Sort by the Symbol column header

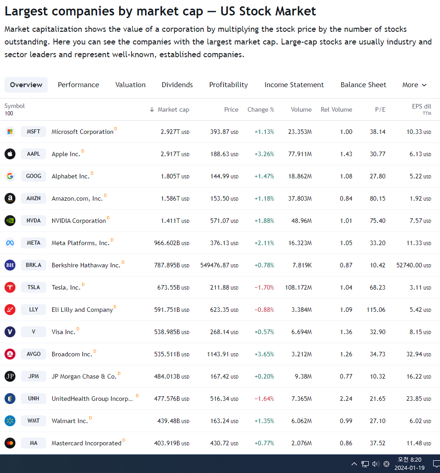(x=15, y=106)
